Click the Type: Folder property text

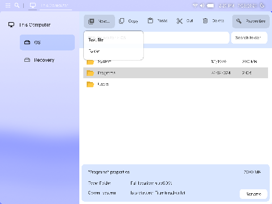[x=99, y=183]
